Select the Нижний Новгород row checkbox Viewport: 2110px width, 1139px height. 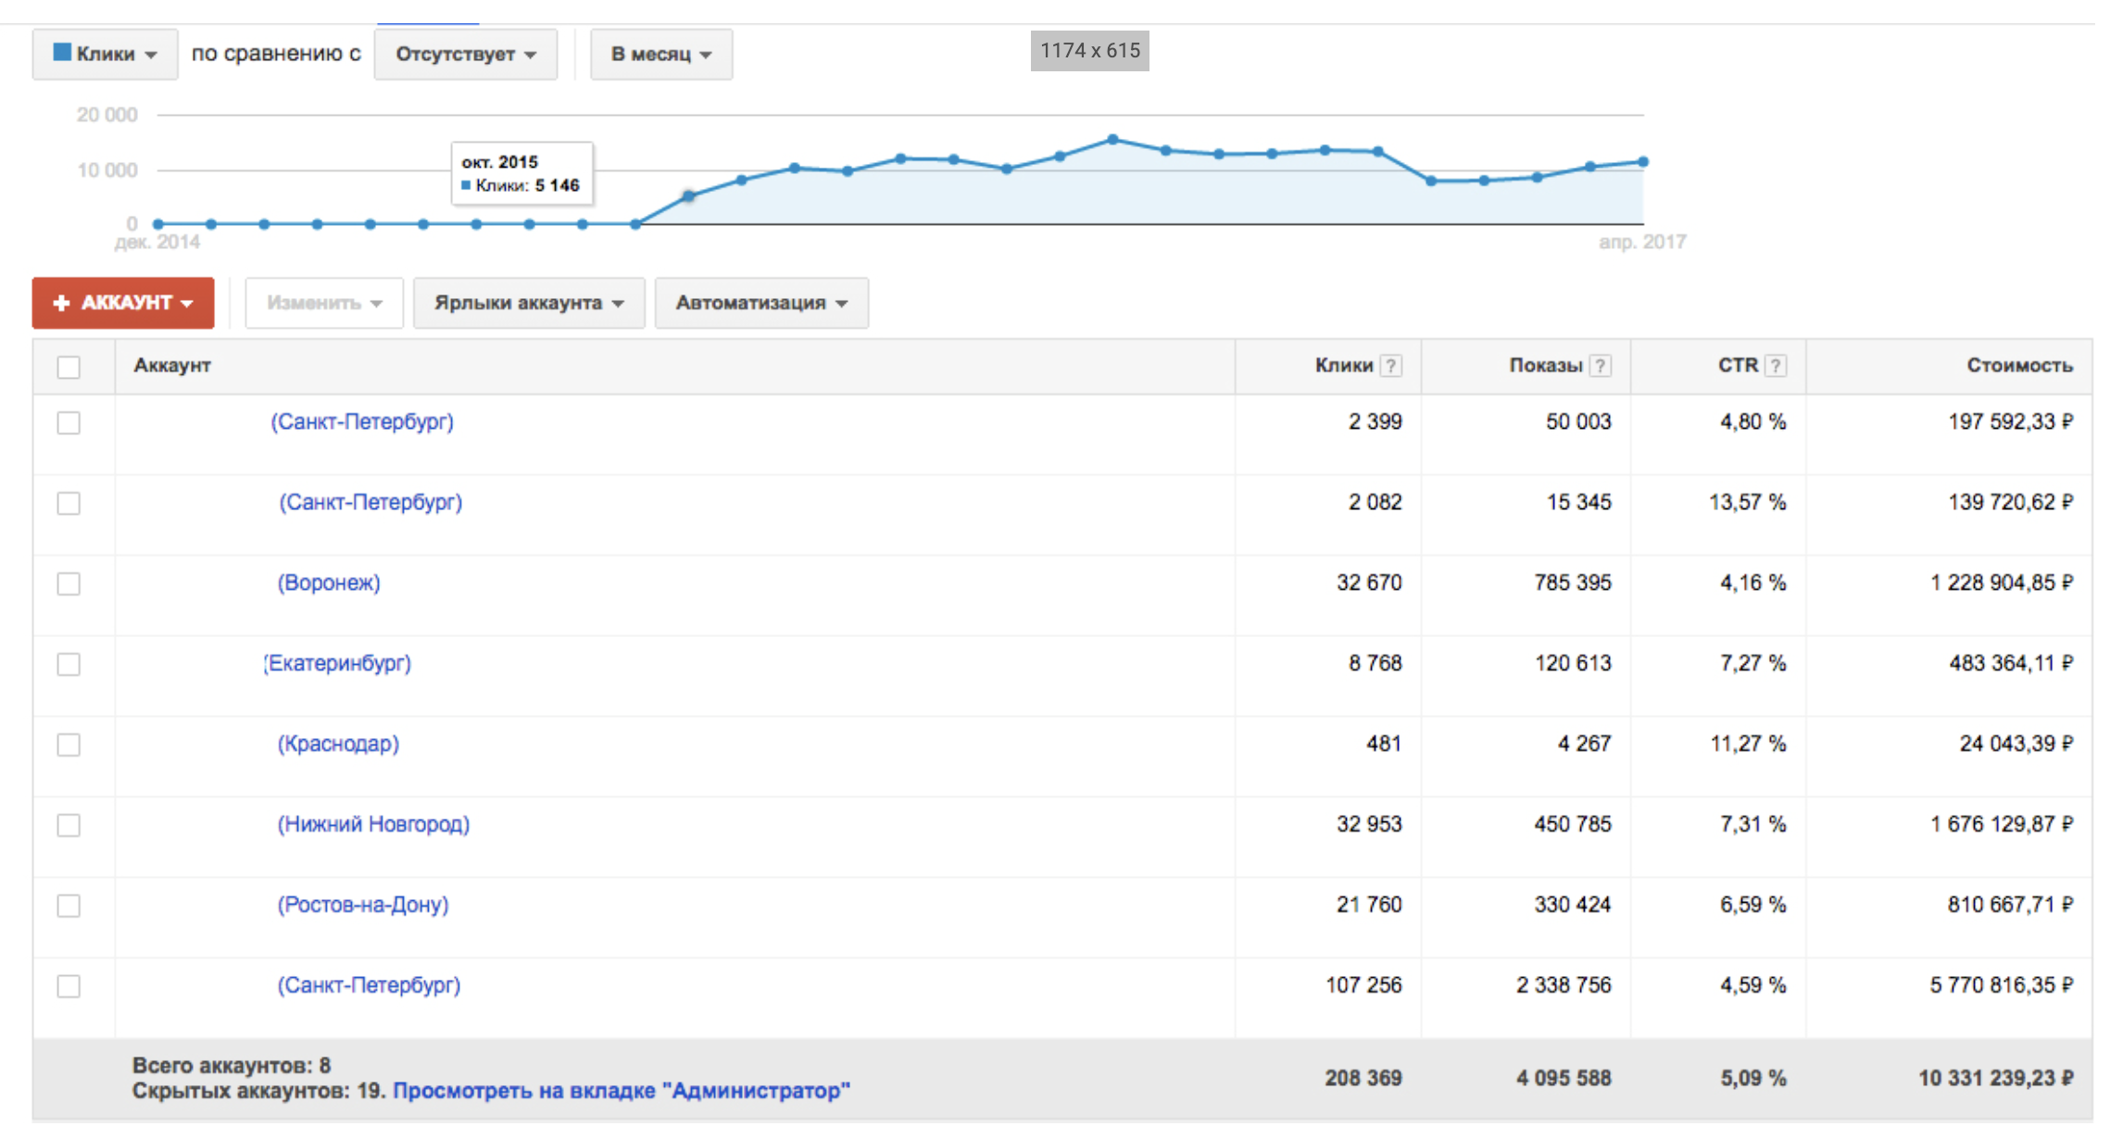[x=69, y=825]
